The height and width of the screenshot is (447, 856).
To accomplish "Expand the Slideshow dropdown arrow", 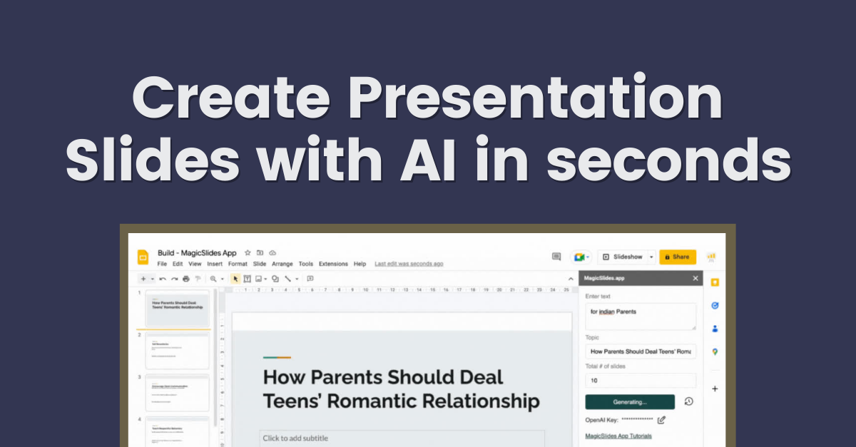I will click(651, 257).
